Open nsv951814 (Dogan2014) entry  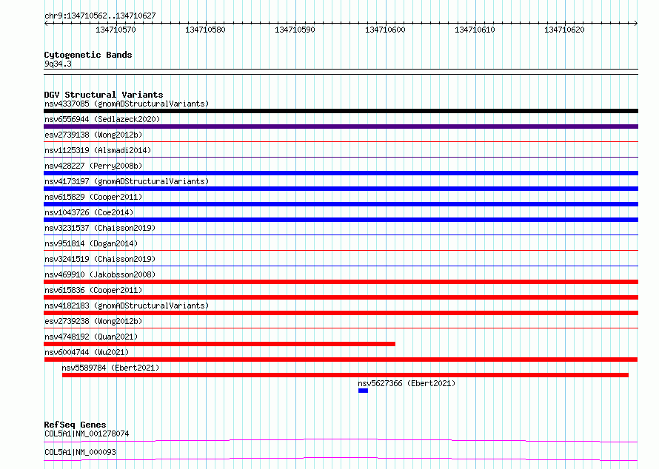point(91,243)
